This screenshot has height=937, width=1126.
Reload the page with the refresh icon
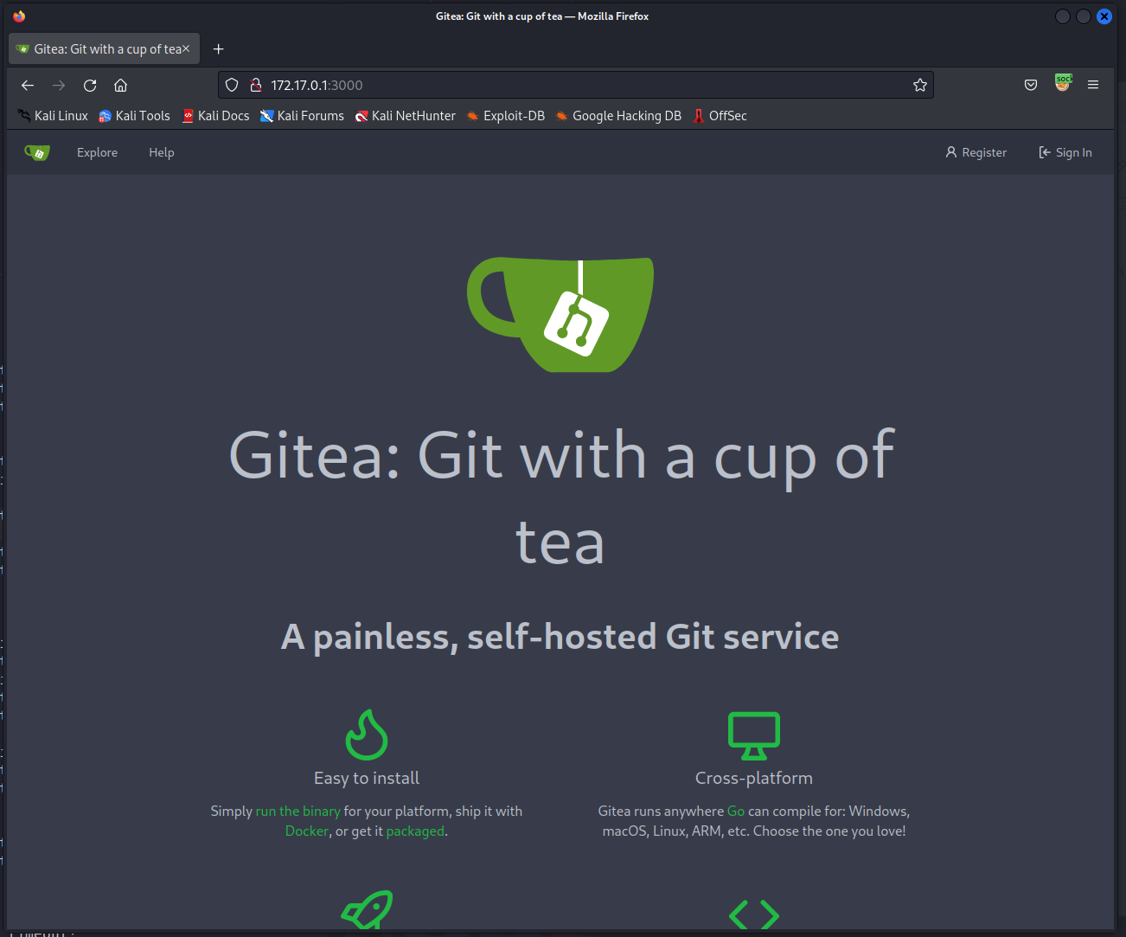pos(90,85)
